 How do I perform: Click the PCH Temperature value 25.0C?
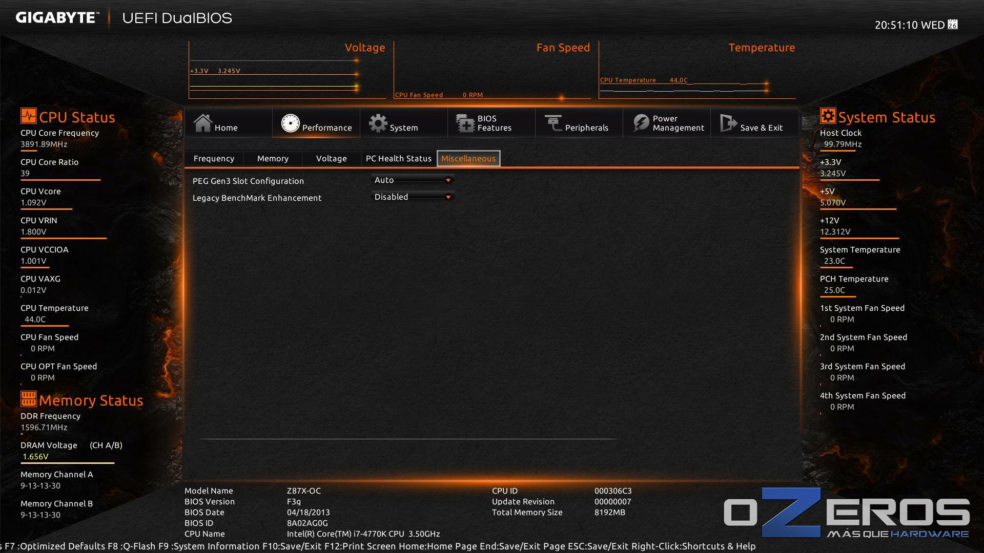pyautogui.click(x=834, y=290)
